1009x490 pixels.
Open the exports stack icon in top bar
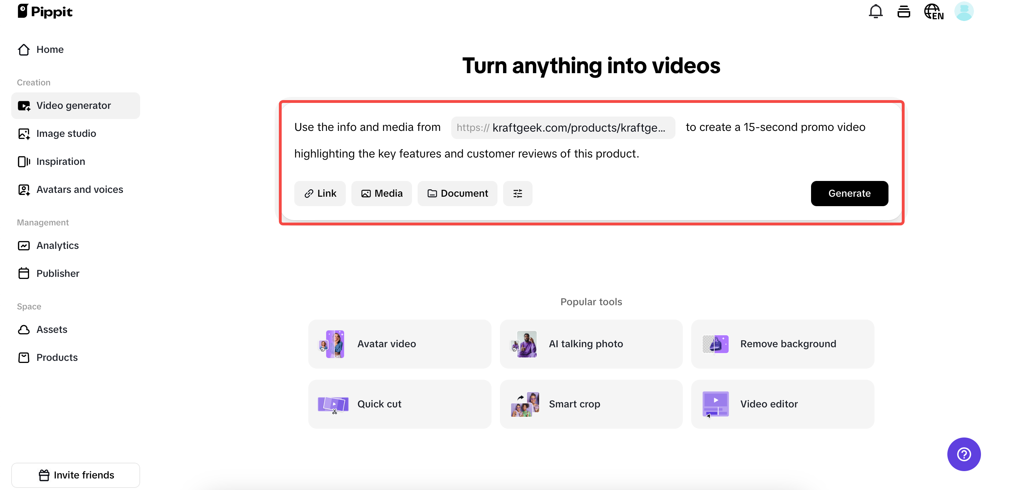coord(904,11)
